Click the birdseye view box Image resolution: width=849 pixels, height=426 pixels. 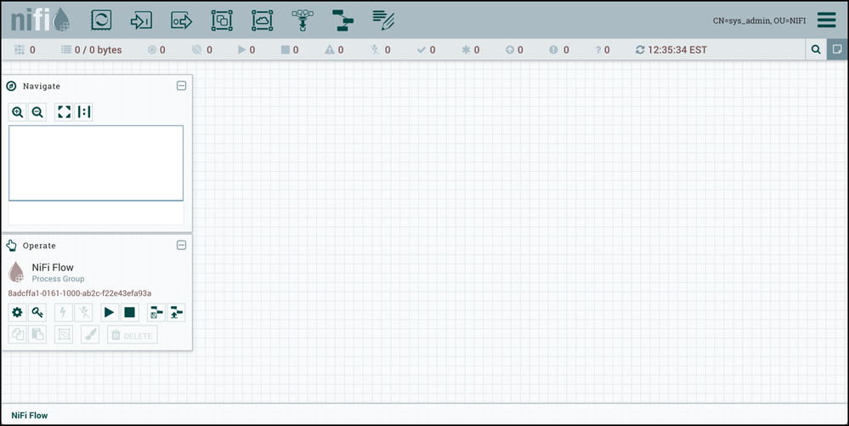coord(96,163)
